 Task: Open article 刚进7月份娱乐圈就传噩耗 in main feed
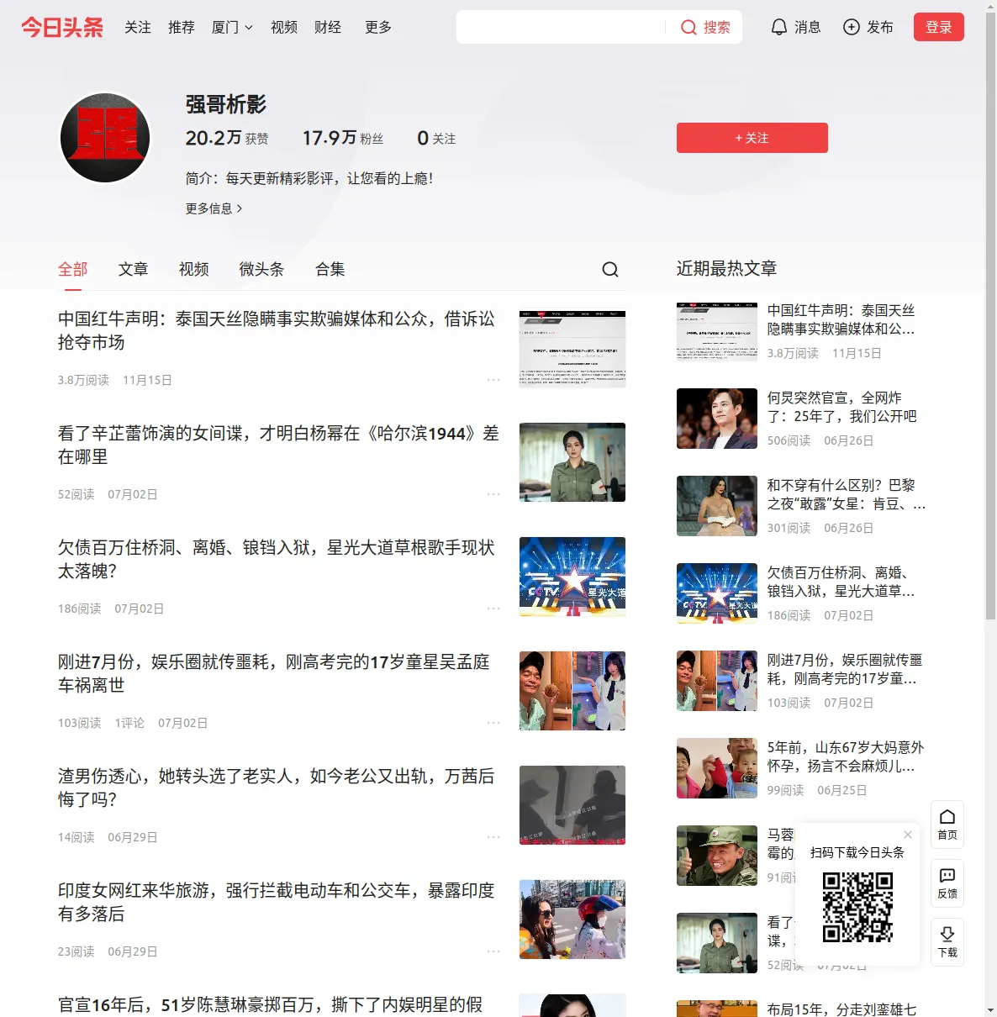click(274, 673)
